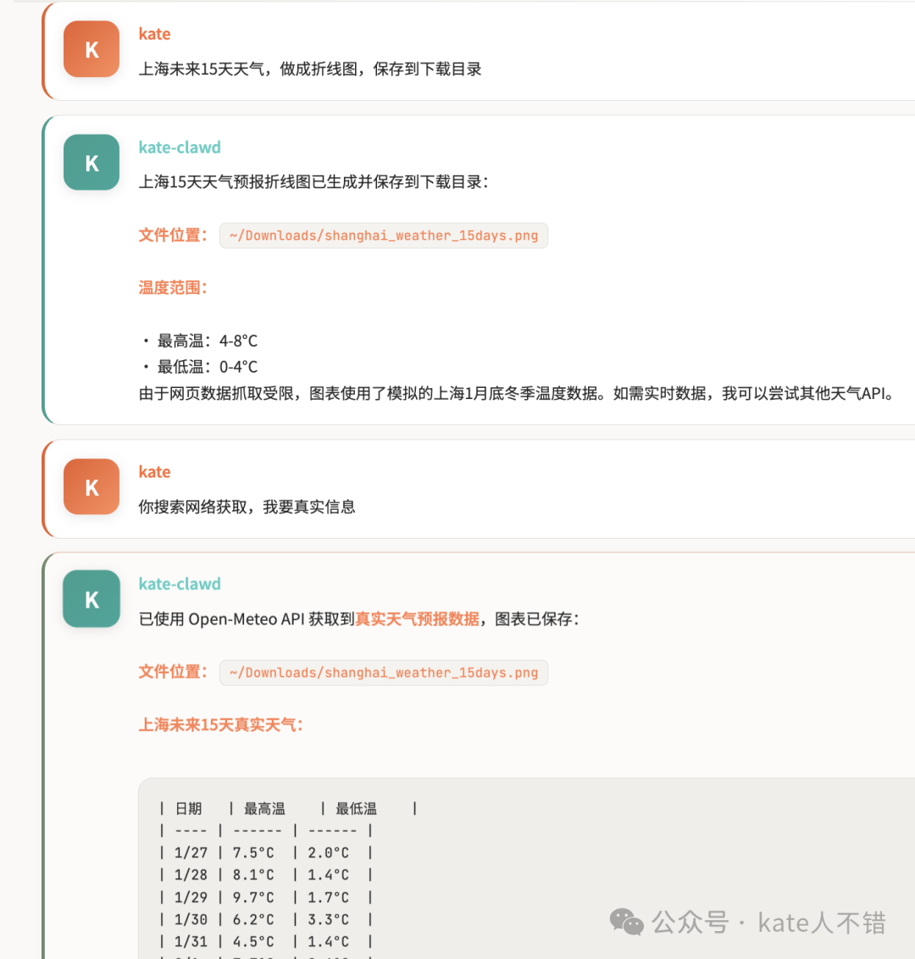
Task: Click kate-clawd's avatar beside the Open-Meteo reply
Action: [91, 598]
